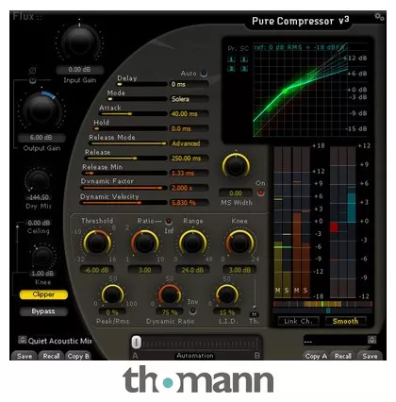The width and height of the screenshot is (396, 402).
Task: Click the Copy A button
Action: [x=316, y=356]
